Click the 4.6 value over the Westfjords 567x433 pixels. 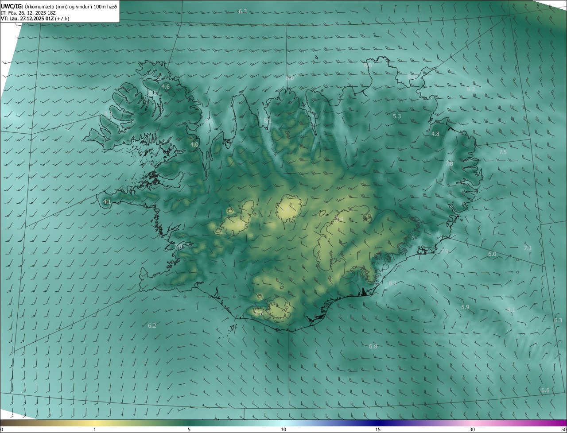click(166, 87)
